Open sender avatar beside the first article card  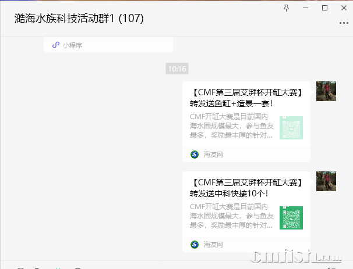pyautogui.click(x=326, y=91)
